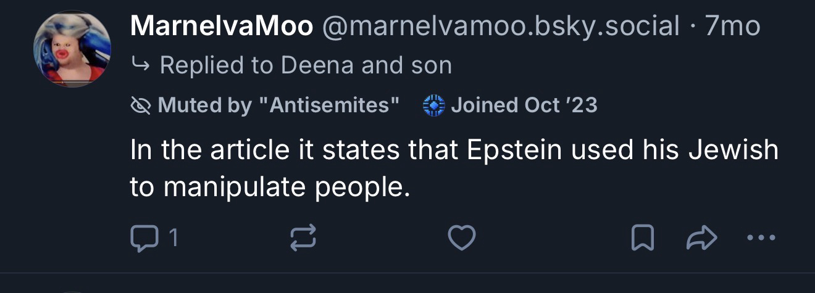
Task: Share the post via the arrow icon
Action: (700, 238)
